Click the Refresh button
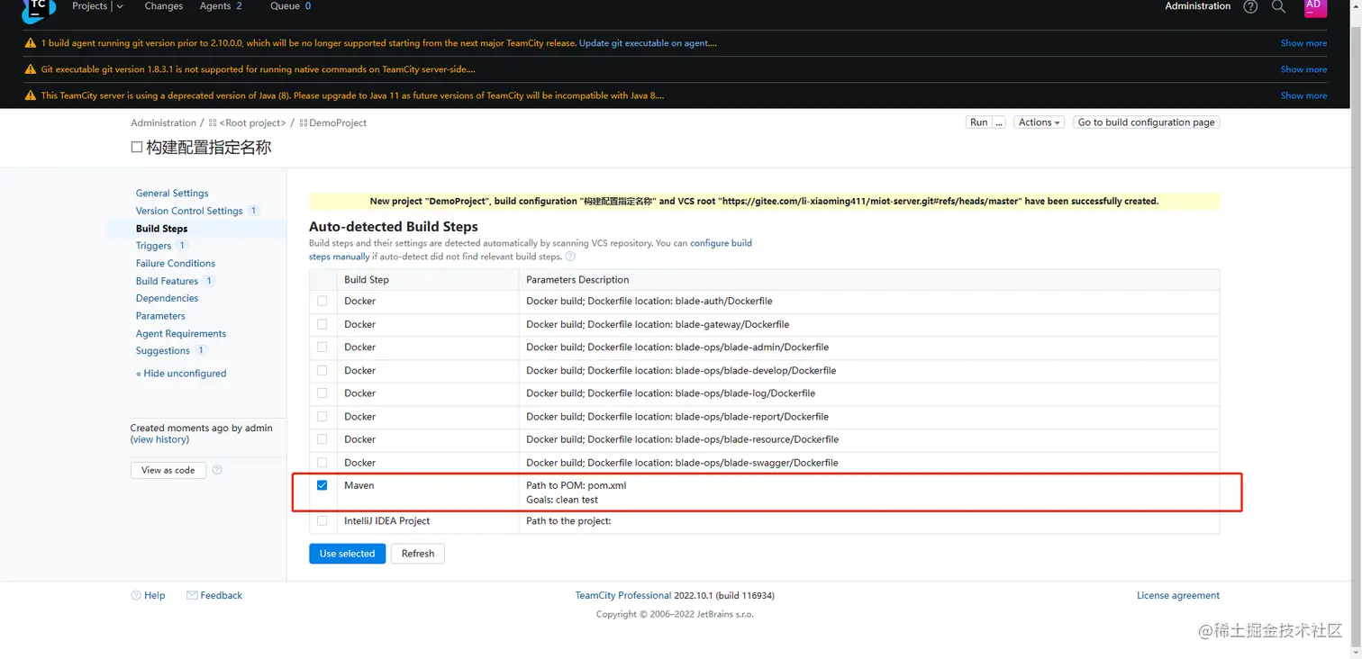 pos(418,554)
